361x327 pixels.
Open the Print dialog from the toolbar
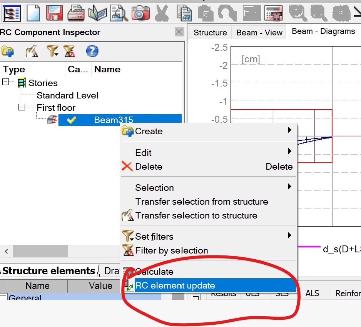pos(75,12)
